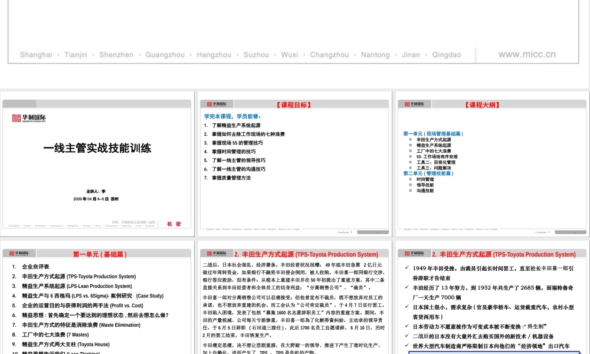590x354 pixels.
Task: Click the "Shanghai" city name in the top footer
Action: click(x=36, y=55)
